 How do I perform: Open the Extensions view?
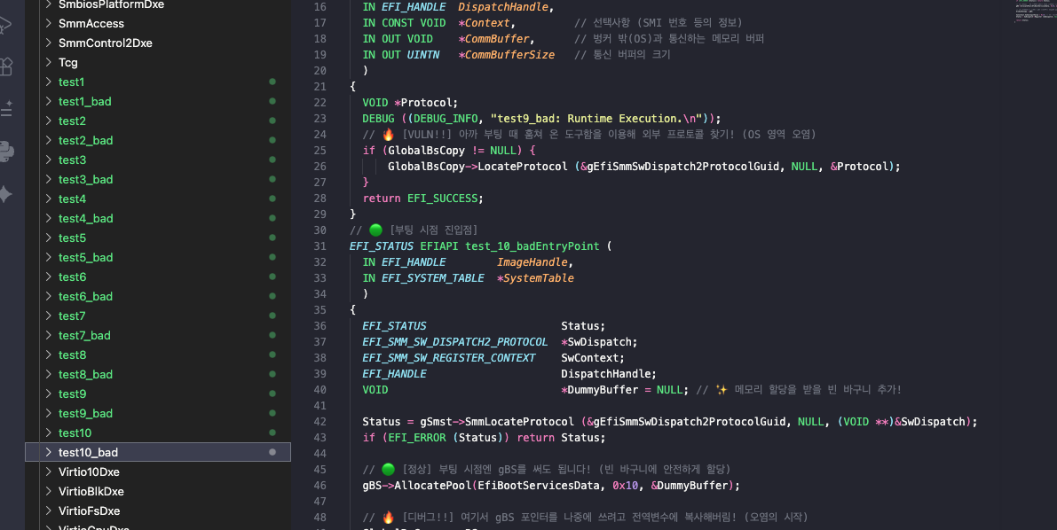(5, 67)
